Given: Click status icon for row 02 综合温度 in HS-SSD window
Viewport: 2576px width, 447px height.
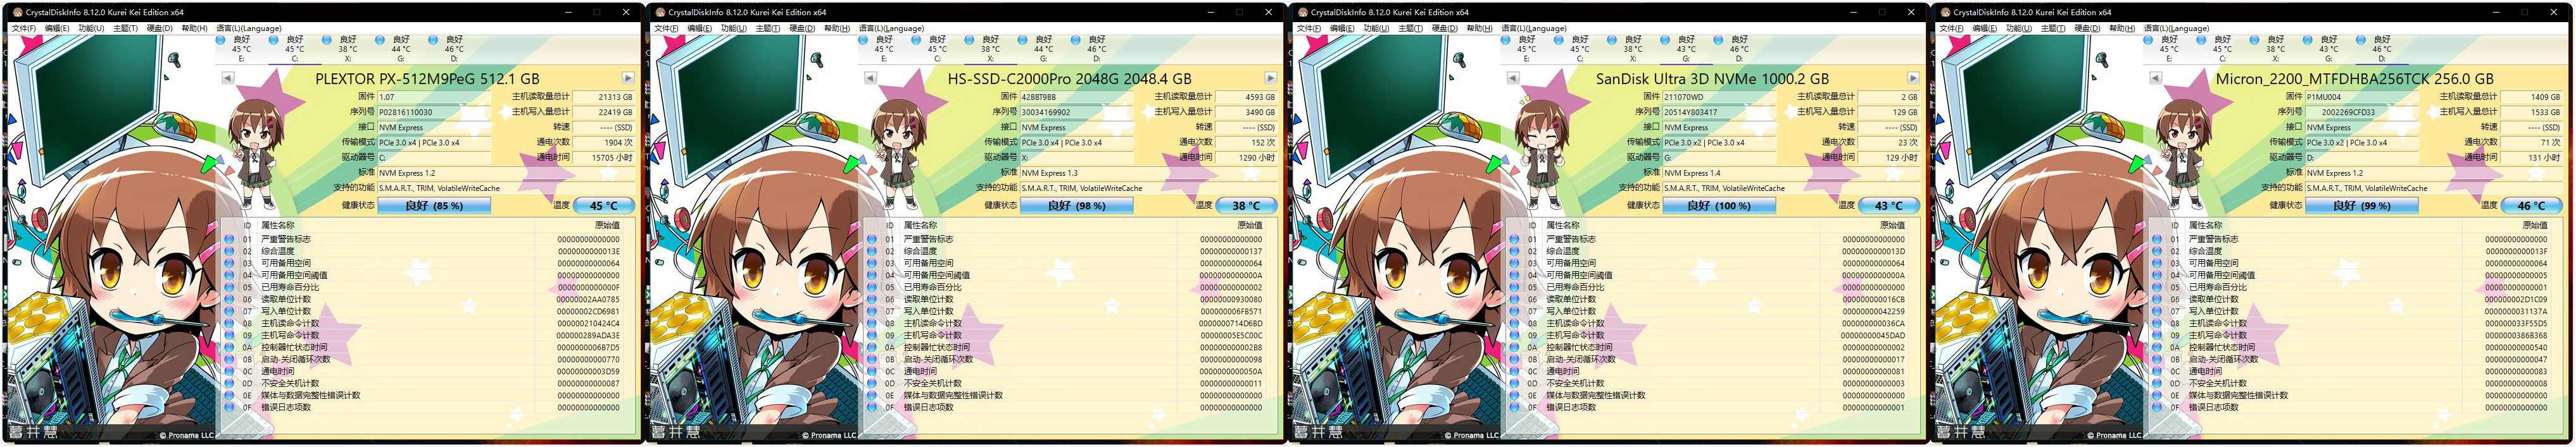Looking at the screenshot, I should point(872,252).
